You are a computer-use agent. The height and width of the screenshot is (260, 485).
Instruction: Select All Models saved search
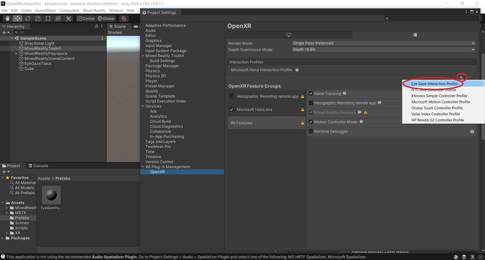click(25, 188)
